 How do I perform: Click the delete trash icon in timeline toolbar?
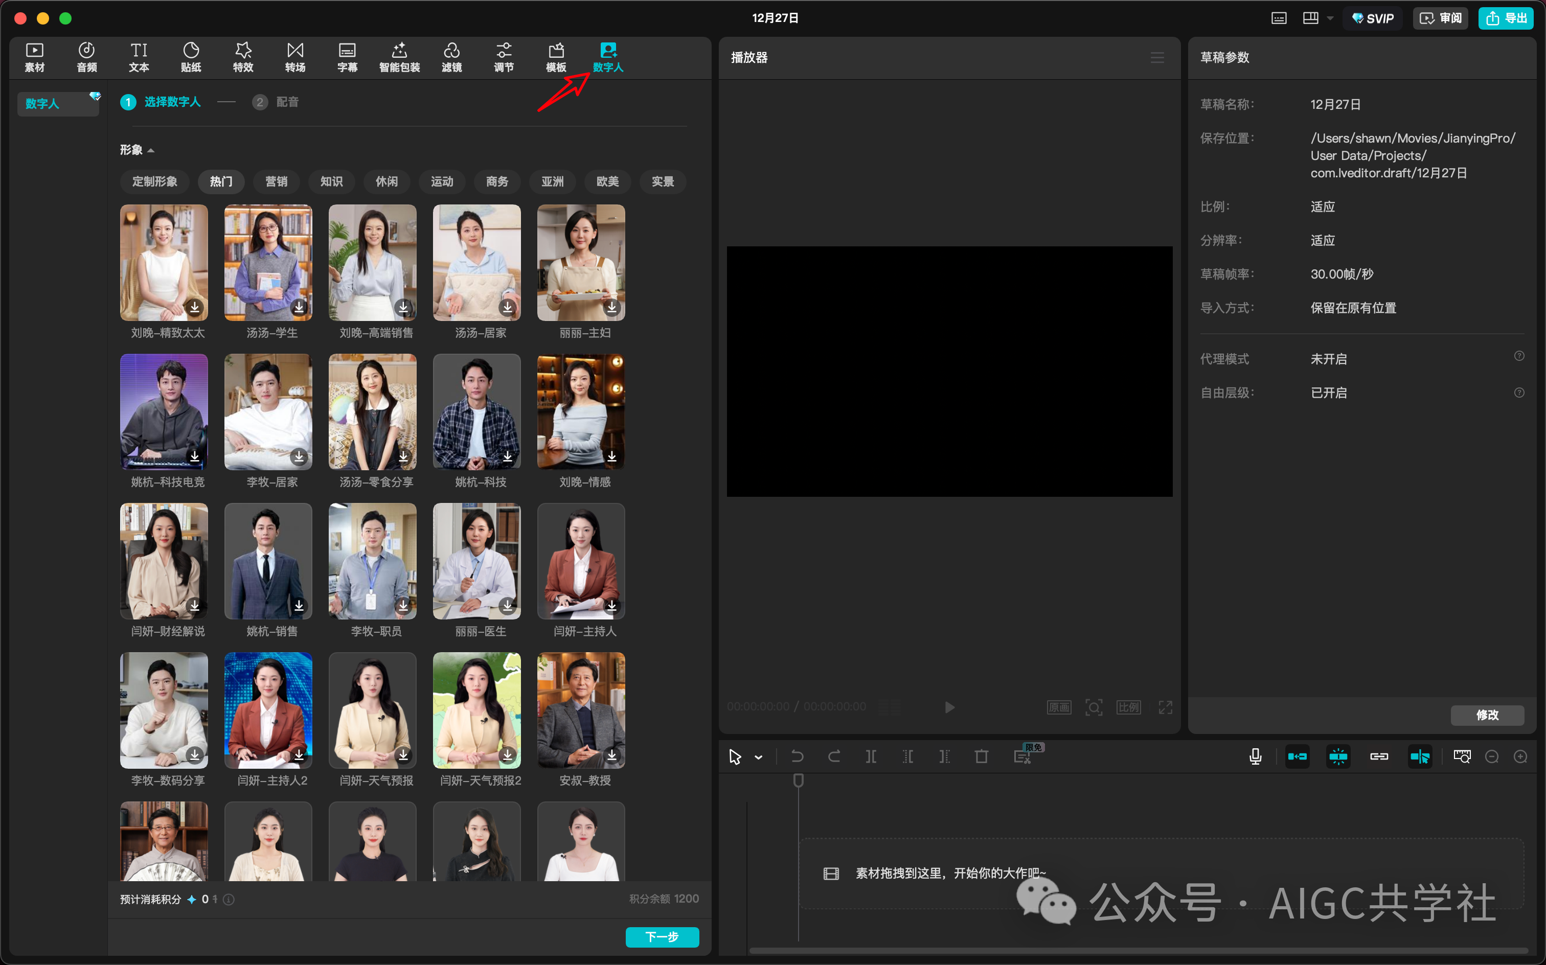(x=981, y=756)
